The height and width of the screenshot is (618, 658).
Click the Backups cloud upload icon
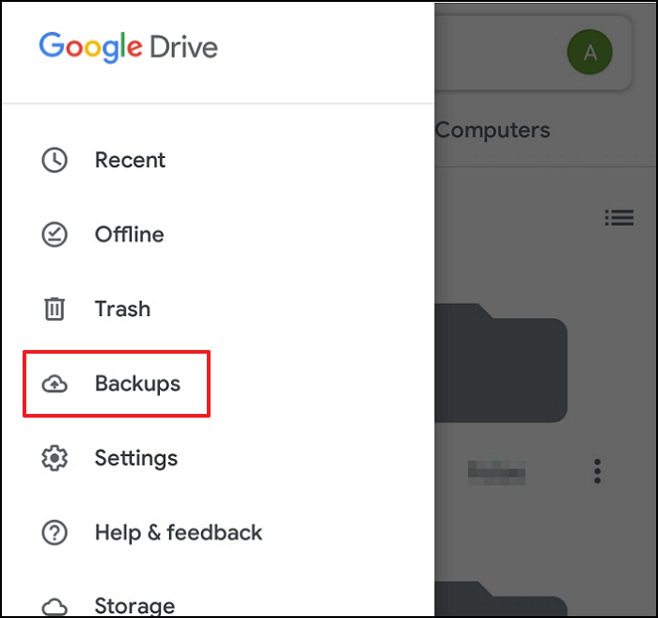[x=55, y=384]
